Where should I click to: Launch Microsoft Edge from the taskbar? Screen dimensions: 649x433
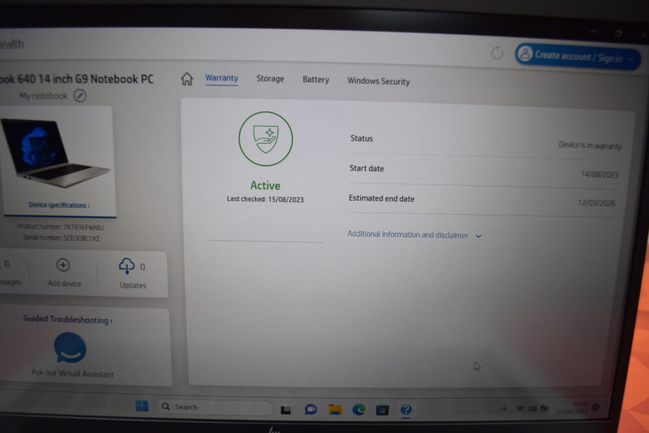(359, 410)
